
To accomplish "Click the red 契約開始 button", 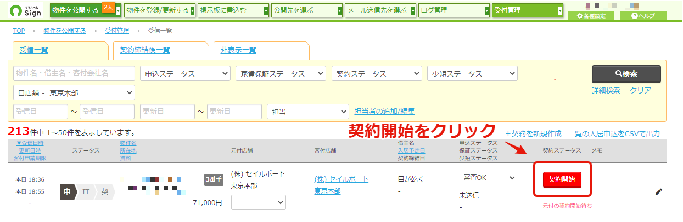I will 562,179.
